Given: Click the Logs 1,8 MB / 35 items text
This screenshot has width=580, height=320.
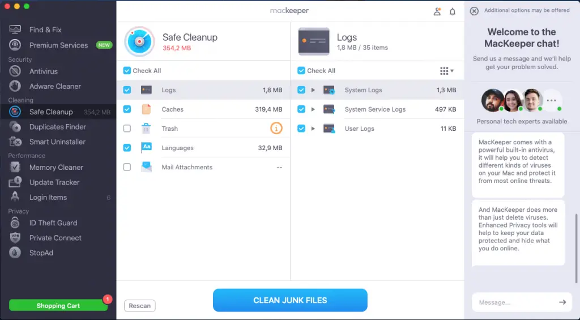Looking at the screenshot, I should click(x=362, y=48).
